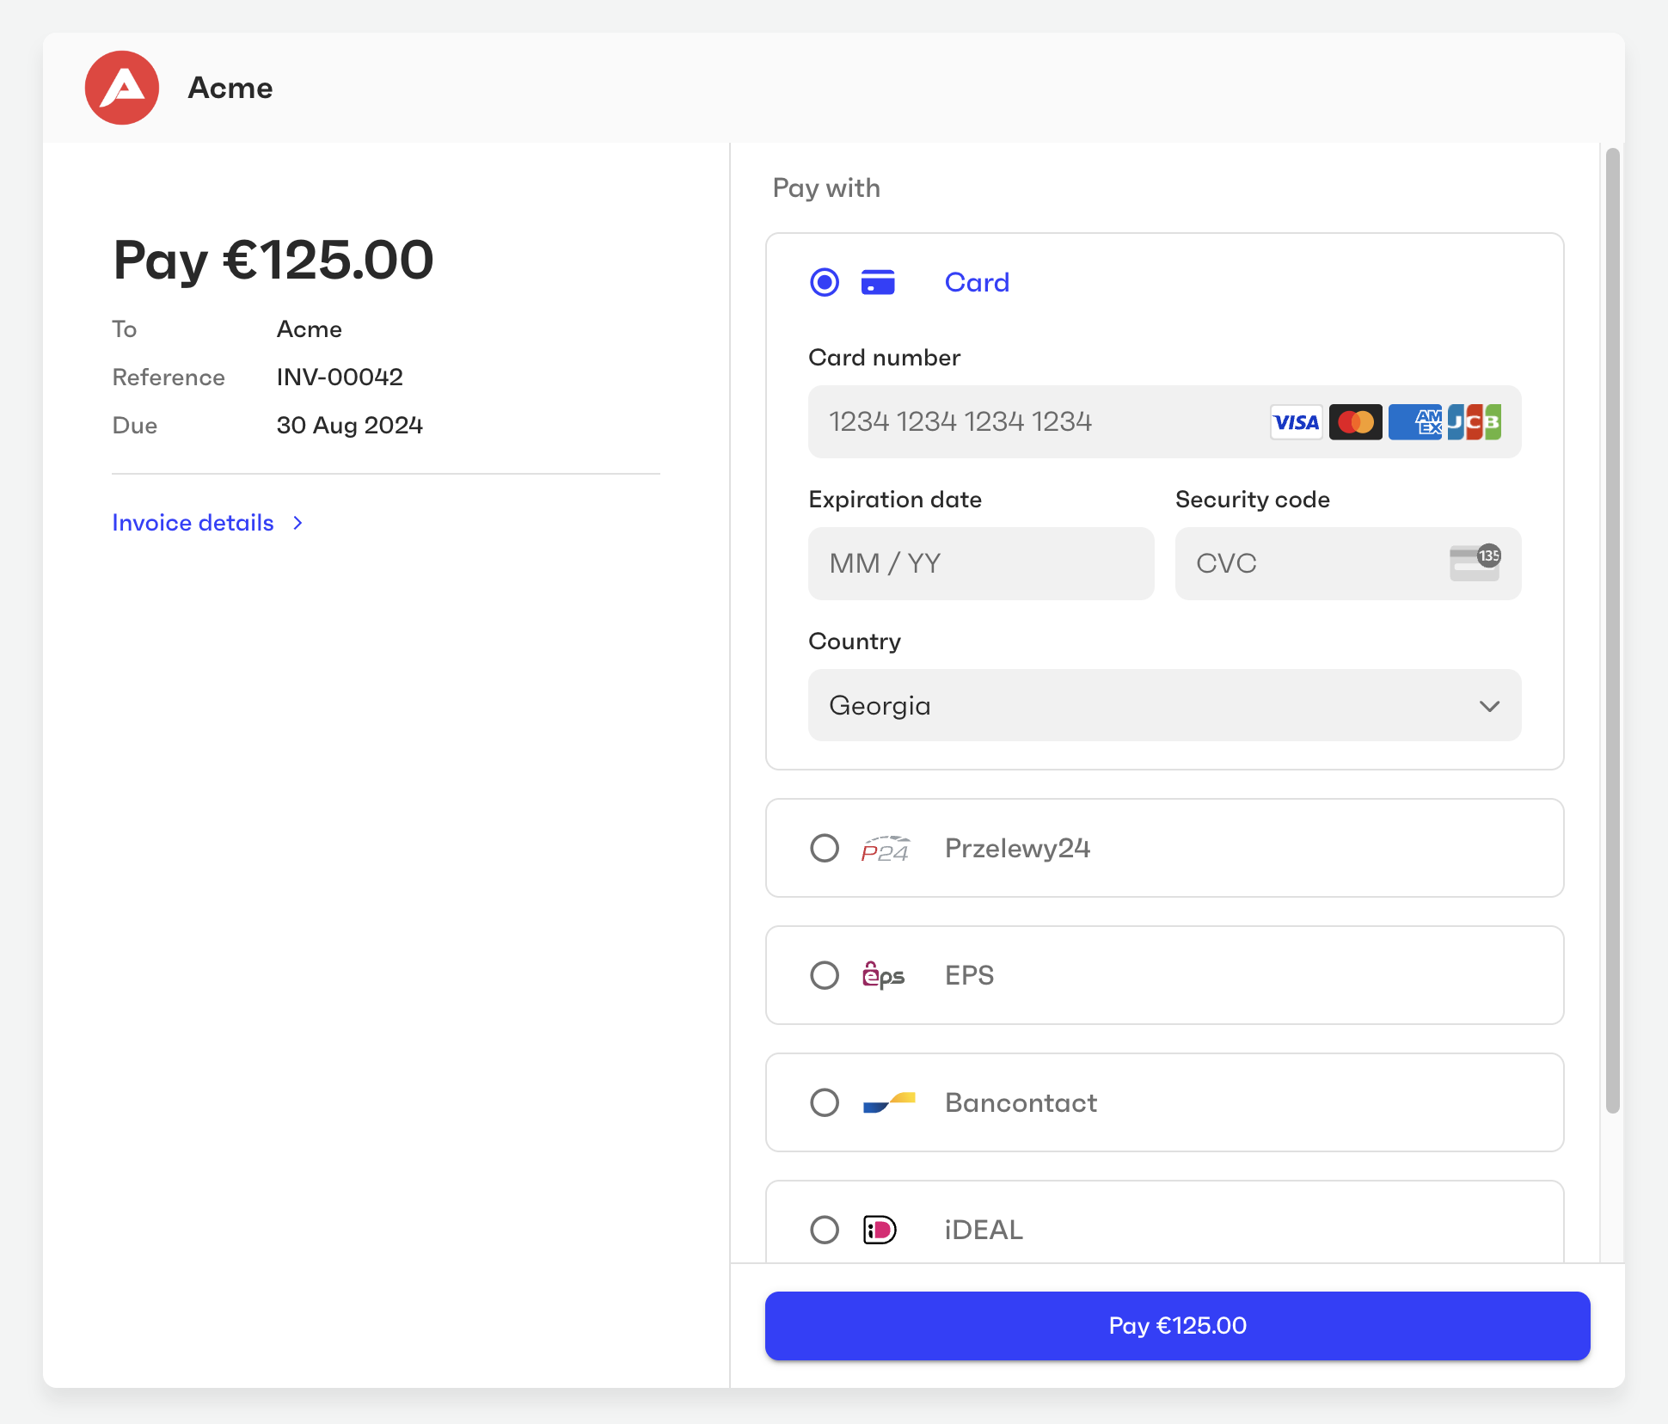Select the EPS payment radio button
This screenshot has height=1424, width=1668.
(x=825, y=975)
